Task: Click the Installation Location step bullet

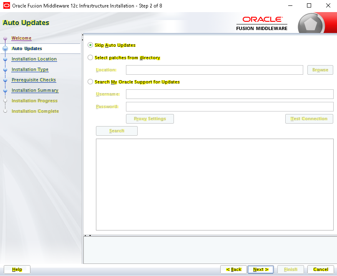Action: coord(5,59)
